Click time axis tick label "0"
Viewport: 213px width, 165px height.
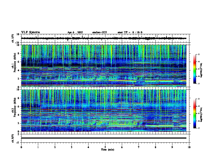tap(21, 147)
